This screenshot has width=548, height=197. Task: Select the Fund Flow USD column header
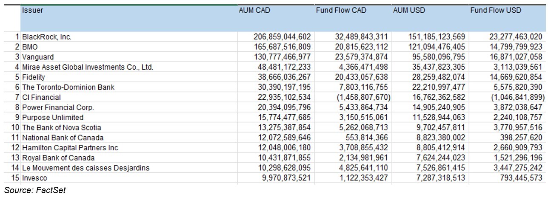tap(507, 19)
